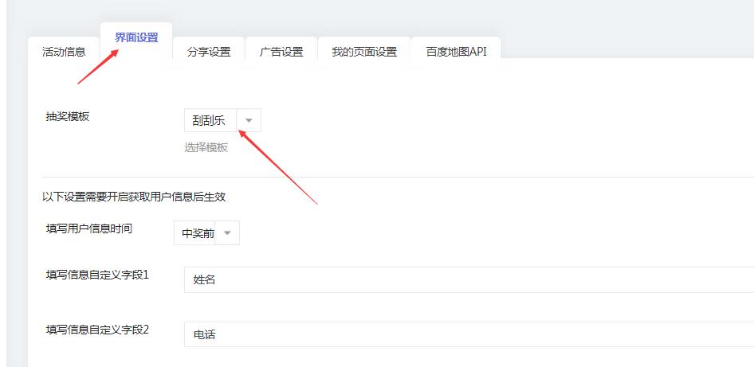The image size is (754, 367).
Task: Click the 选择模板 hint text
Action: pos(206,147)
